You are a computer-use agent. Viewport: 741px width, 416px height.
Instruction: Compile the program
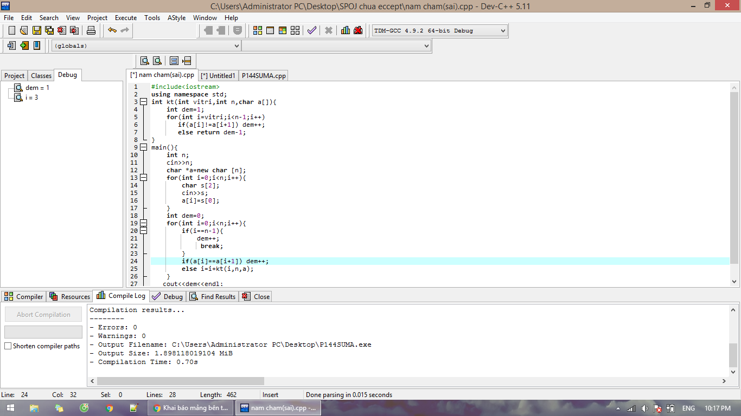coord(258,30)
